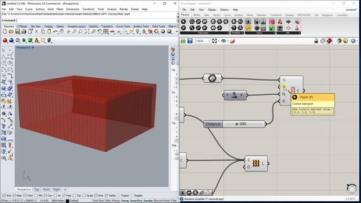
Task: Enable the Mid osnap checkbox
Action: click(36, 196)
